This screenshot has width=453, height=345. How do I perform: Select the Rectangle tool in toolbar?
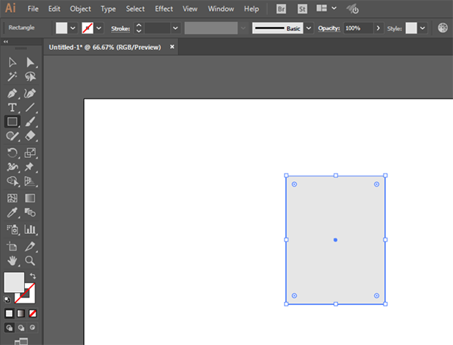12,122
